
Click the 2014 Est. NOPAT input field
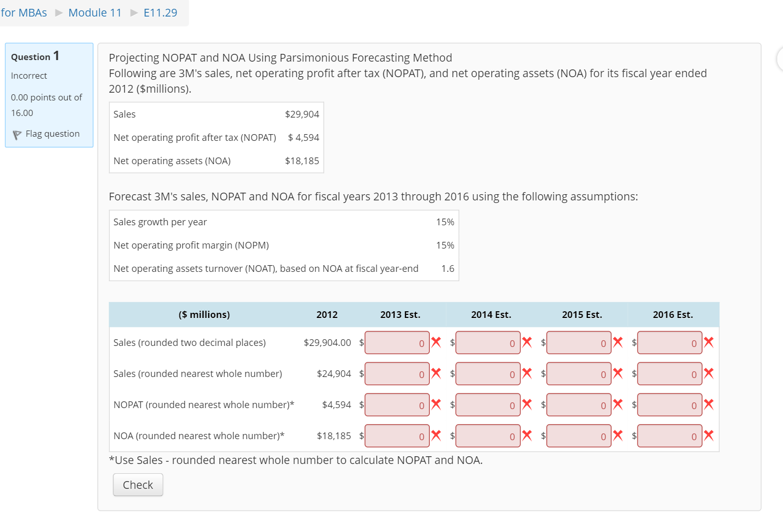click(488, 404)
